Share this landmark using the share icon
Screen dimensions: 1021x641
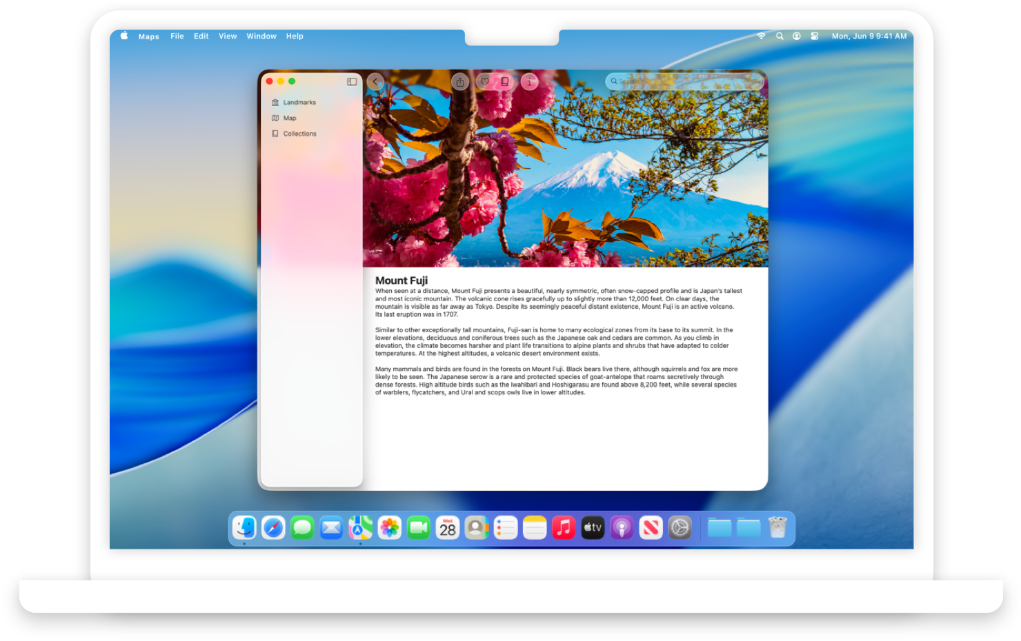460,82
